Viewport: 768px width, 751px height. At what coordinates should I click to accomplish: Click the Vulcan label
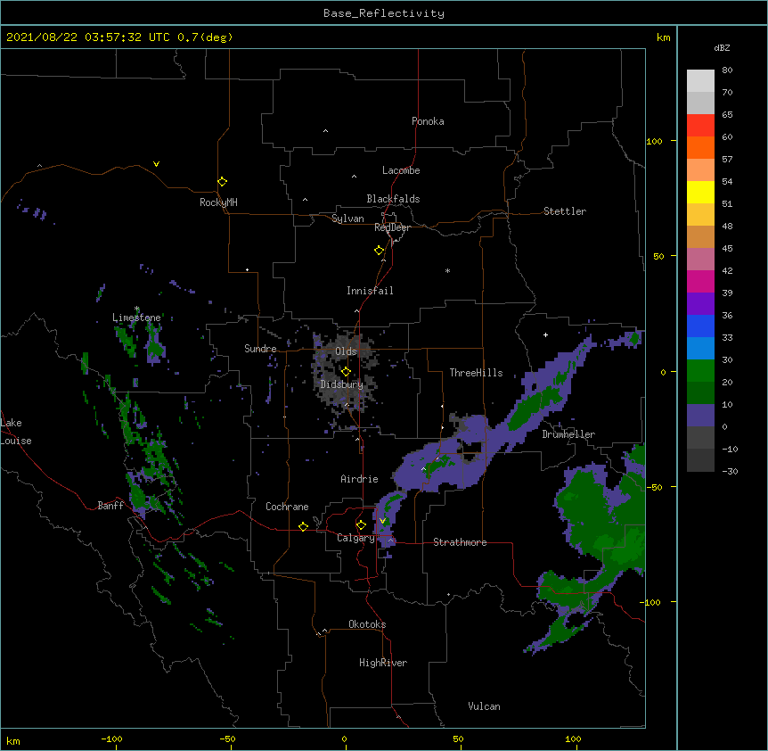[484, 706]
